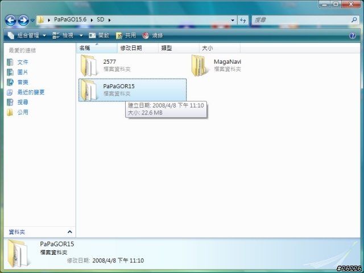Sort by the 大小 column header

220,48
